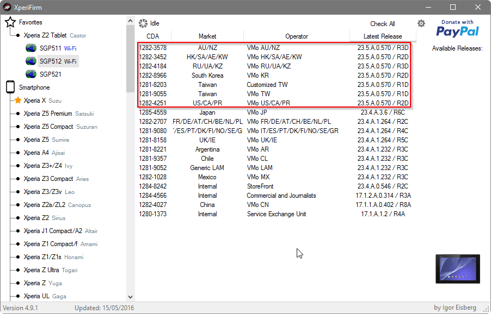Sort by the Market column header
The width and height of the screenshot is (491, 314).
207,36
